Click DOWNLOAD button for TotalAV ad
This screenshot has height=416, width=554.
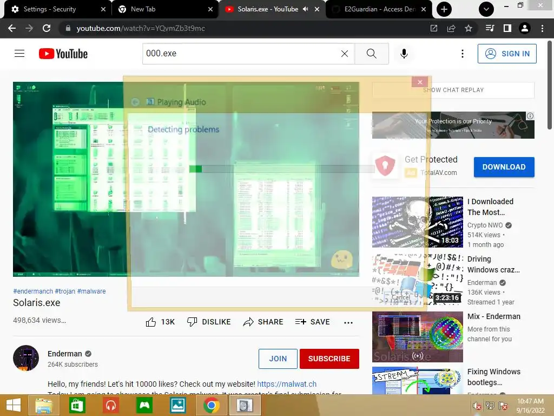click(504, 167)
